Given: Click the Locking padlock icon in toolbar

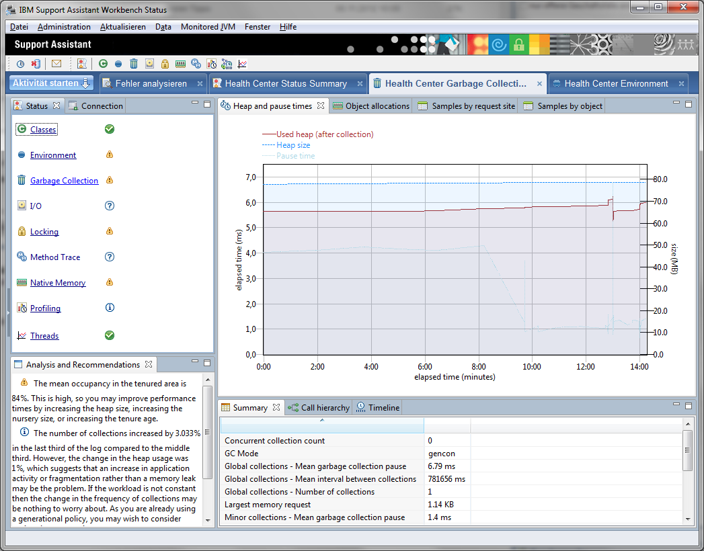Looking at the screenshot, I should tap(165, 64).
